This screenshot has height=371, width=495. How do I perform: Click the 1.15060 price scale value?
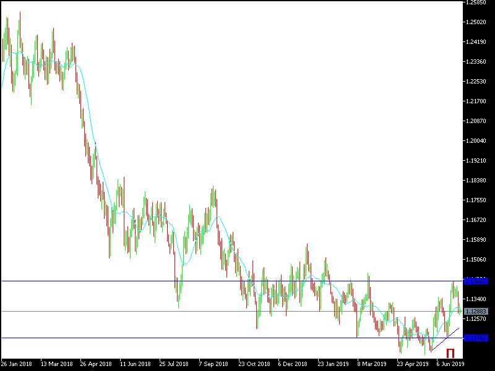pos(476,260)
